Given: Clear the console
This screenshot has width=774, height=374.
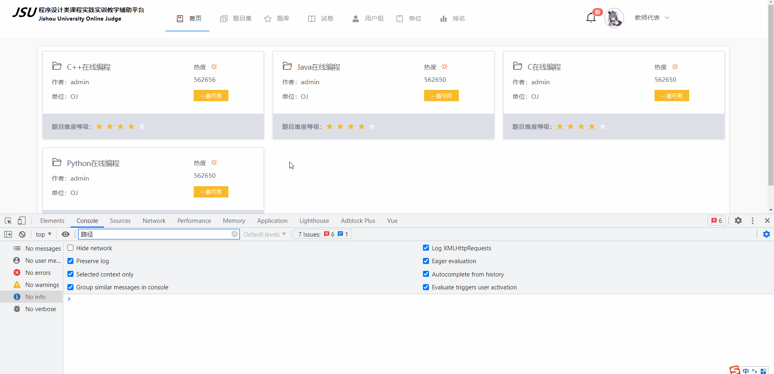Looking at the screenshot, I should click(x=22, y=234).
